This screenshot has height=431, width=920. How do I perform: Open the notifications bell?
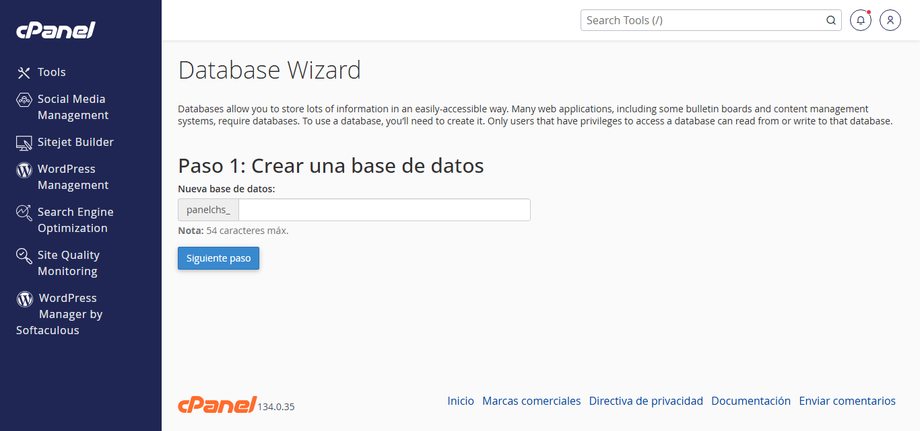click(x=861, y=20)
